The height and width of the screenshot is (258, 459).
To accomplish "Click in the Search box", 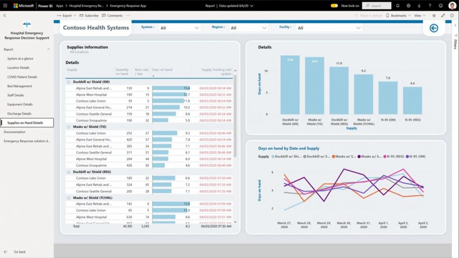I will coord(377,5).
